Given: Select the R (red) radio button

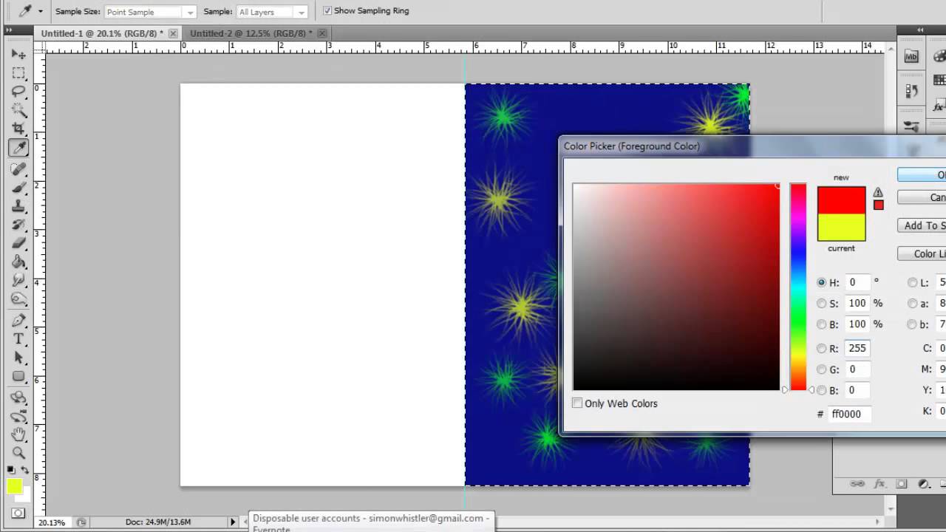Looking at the screenshot, I should (821, 348).
